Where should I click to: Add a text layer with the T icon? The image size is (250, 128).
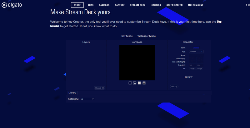(130, 83)
